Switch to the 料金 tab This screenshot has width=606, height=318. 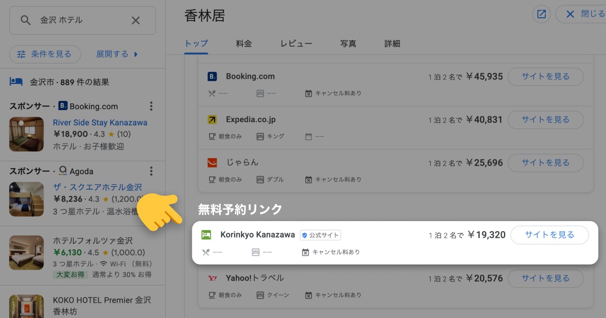(244, 43)
